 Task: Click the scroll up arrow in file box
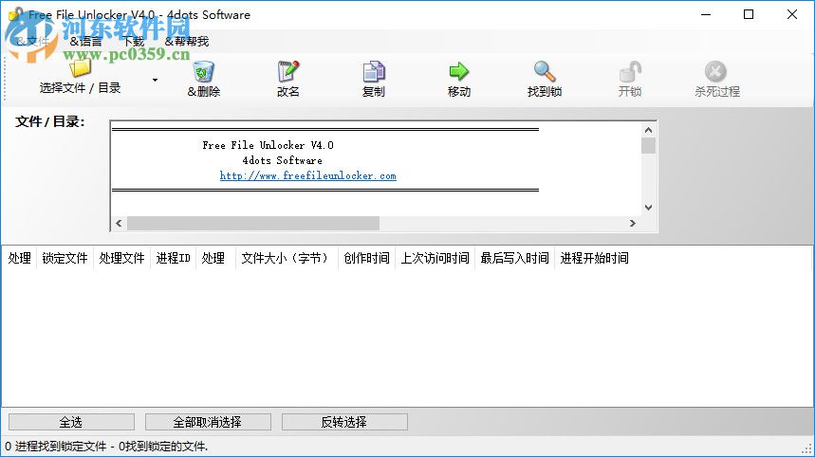coord(648,130)
